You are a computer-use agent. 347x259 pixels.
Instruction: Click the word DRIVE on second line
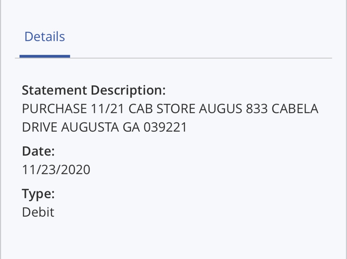click(40, 127)
